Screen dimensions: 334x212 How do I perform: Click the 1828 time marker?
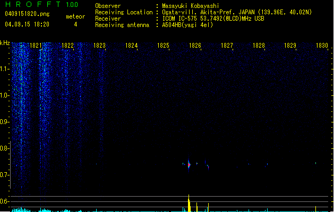click(259, 46)
